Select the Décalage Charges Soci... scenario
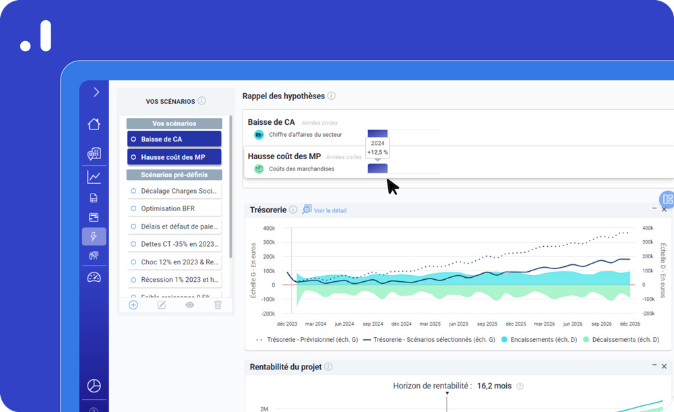The width and height of the screenshot is (674, 412). pos(174,191)
